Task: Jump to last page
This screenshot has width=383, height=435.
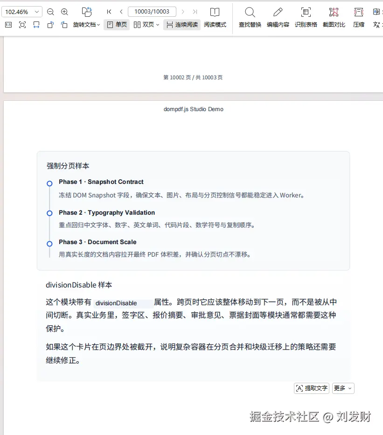Action: point(195,12)
